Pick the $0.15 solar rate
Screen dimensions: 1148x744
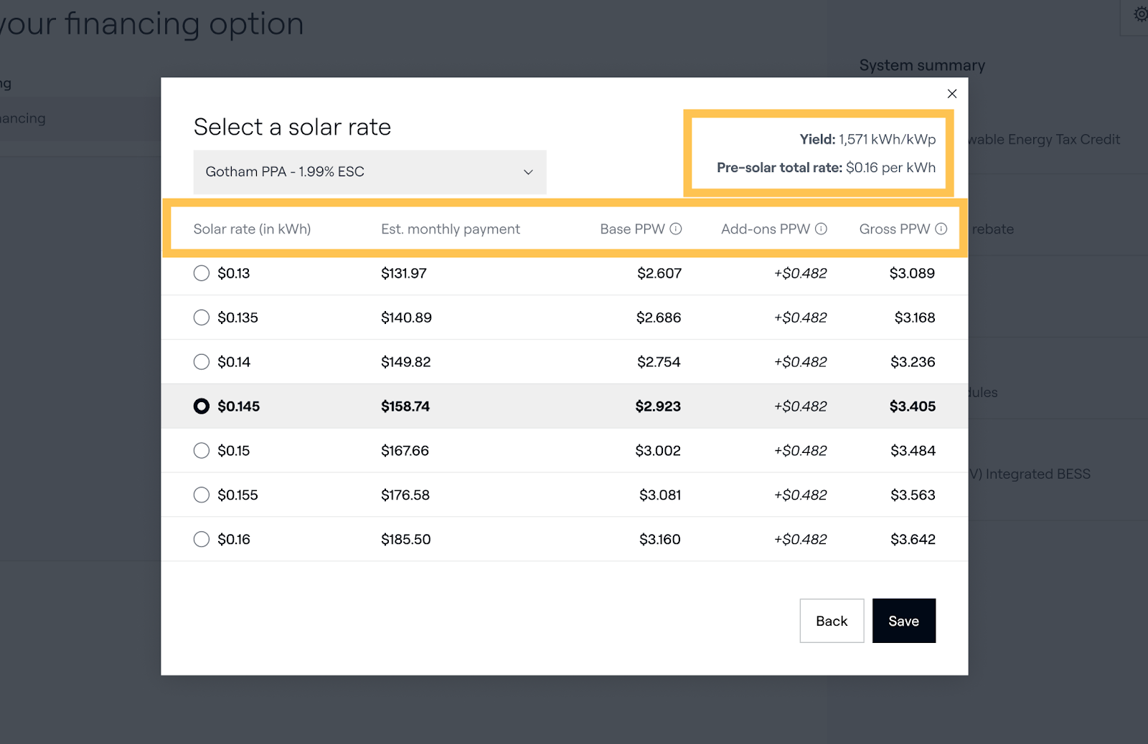(x=202, y=451)
